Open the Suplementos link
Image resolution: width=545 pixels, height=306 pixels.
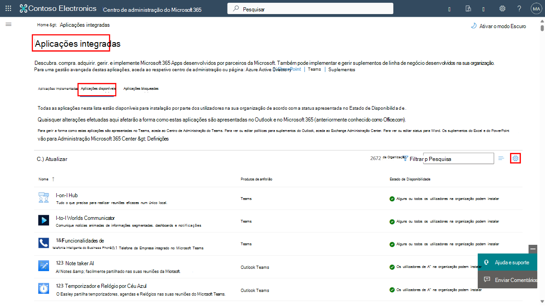point(342,70)
